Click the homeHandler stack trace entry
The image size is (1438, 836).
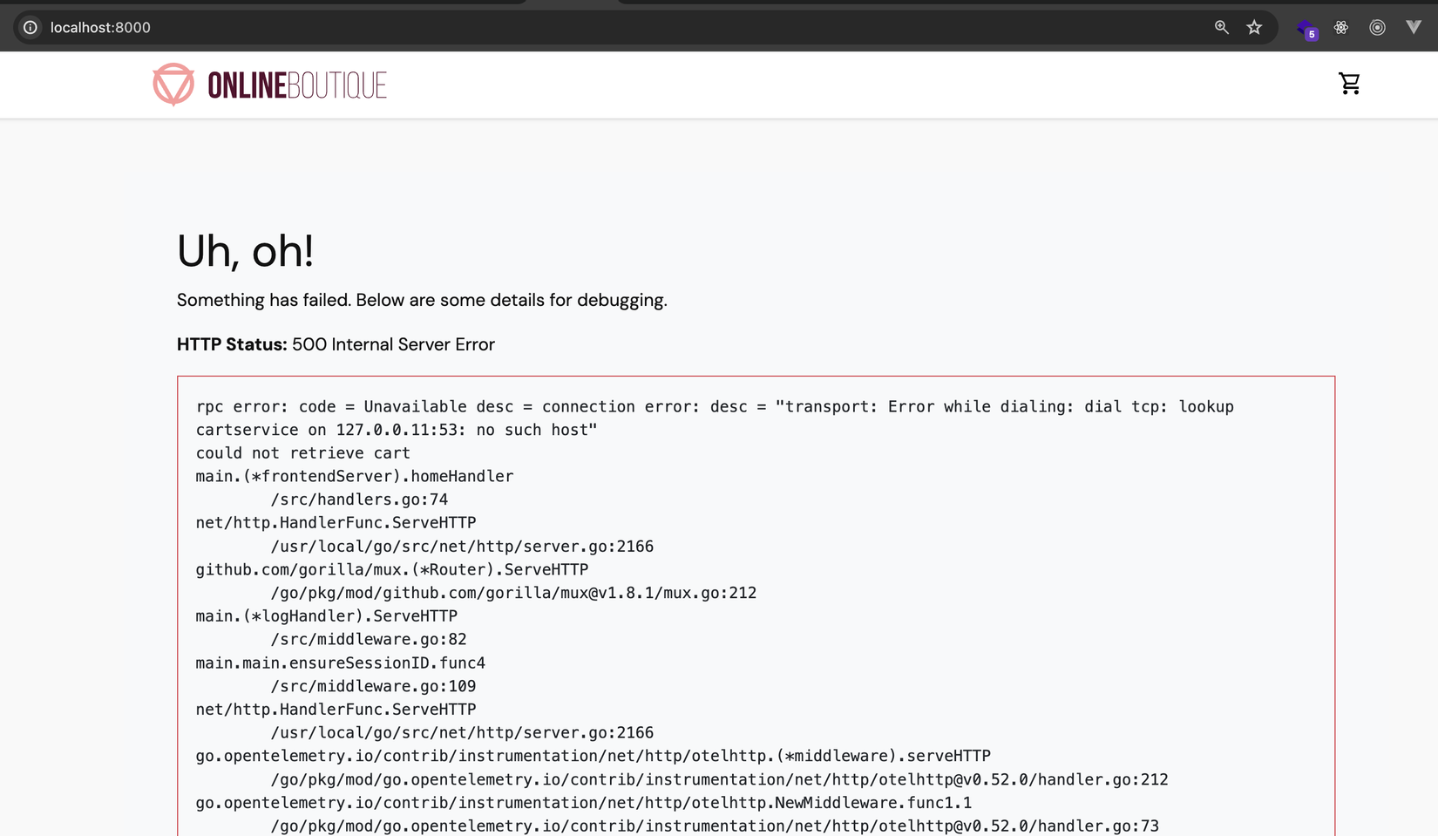point(353,476)
